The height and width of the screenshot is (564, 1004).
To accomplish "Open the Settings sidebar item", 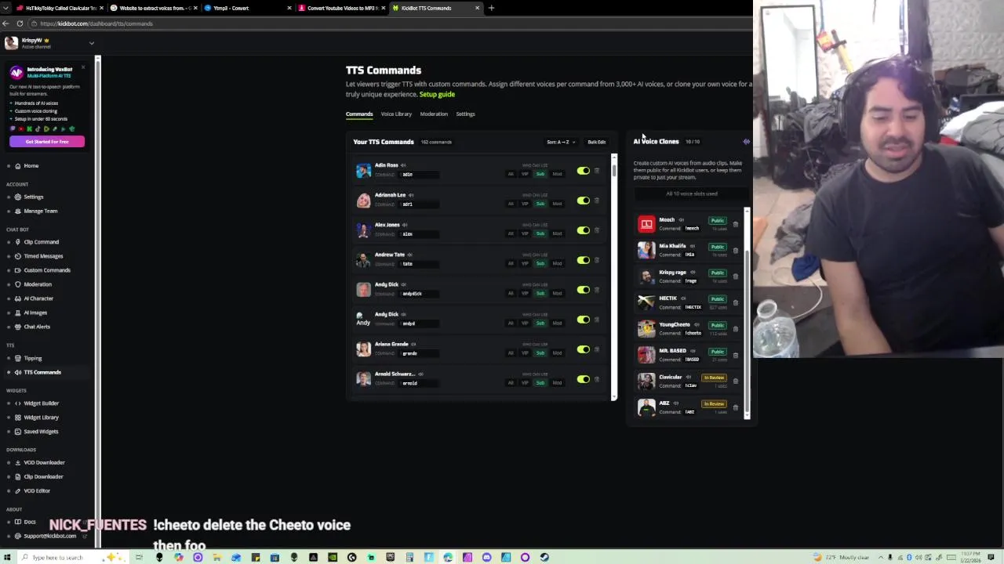I will pyautogui.click(x=33, y=197).
